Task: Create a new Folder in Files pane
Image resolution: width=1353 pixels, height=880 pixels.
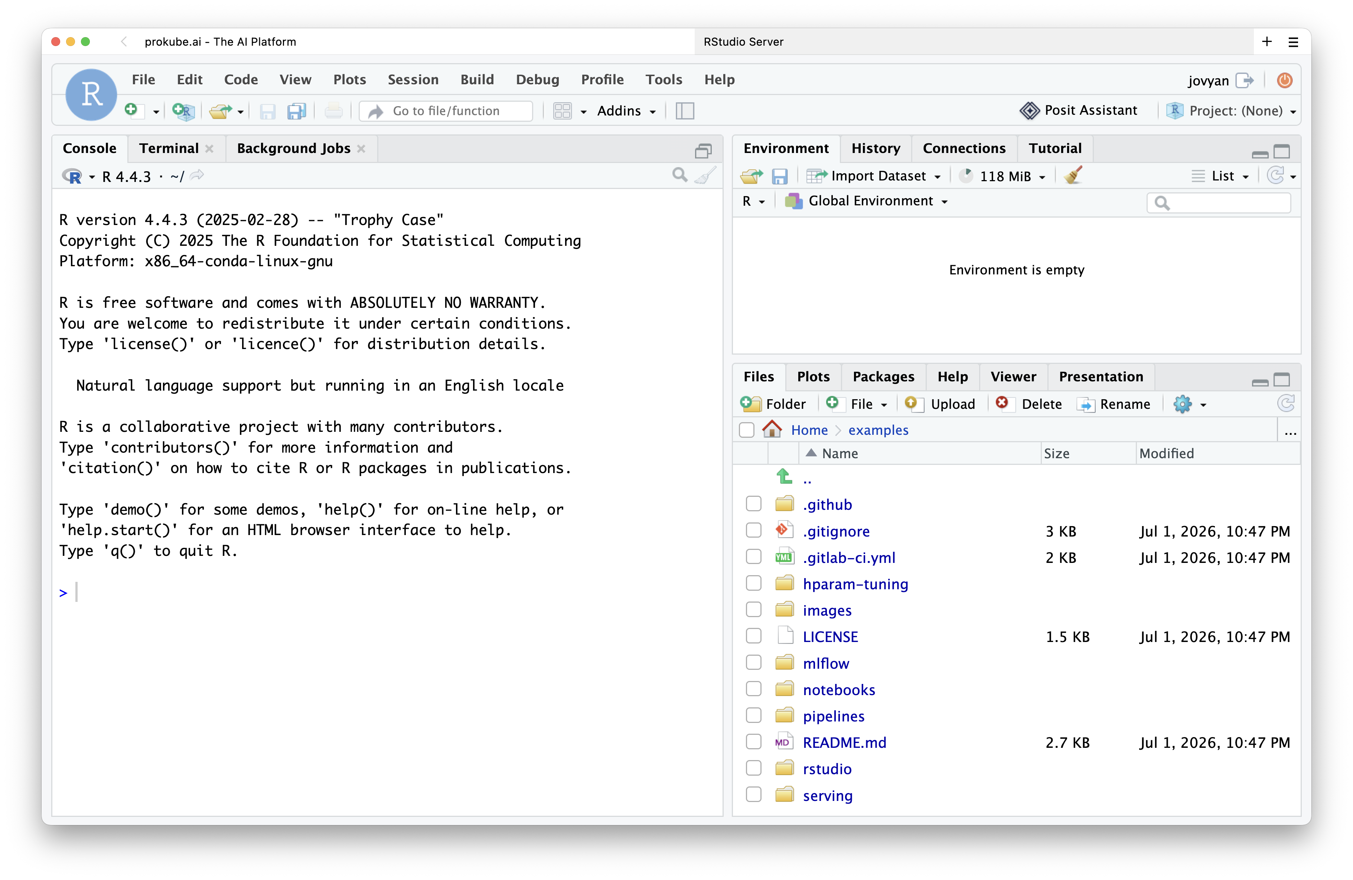Action: click(773, 404)
